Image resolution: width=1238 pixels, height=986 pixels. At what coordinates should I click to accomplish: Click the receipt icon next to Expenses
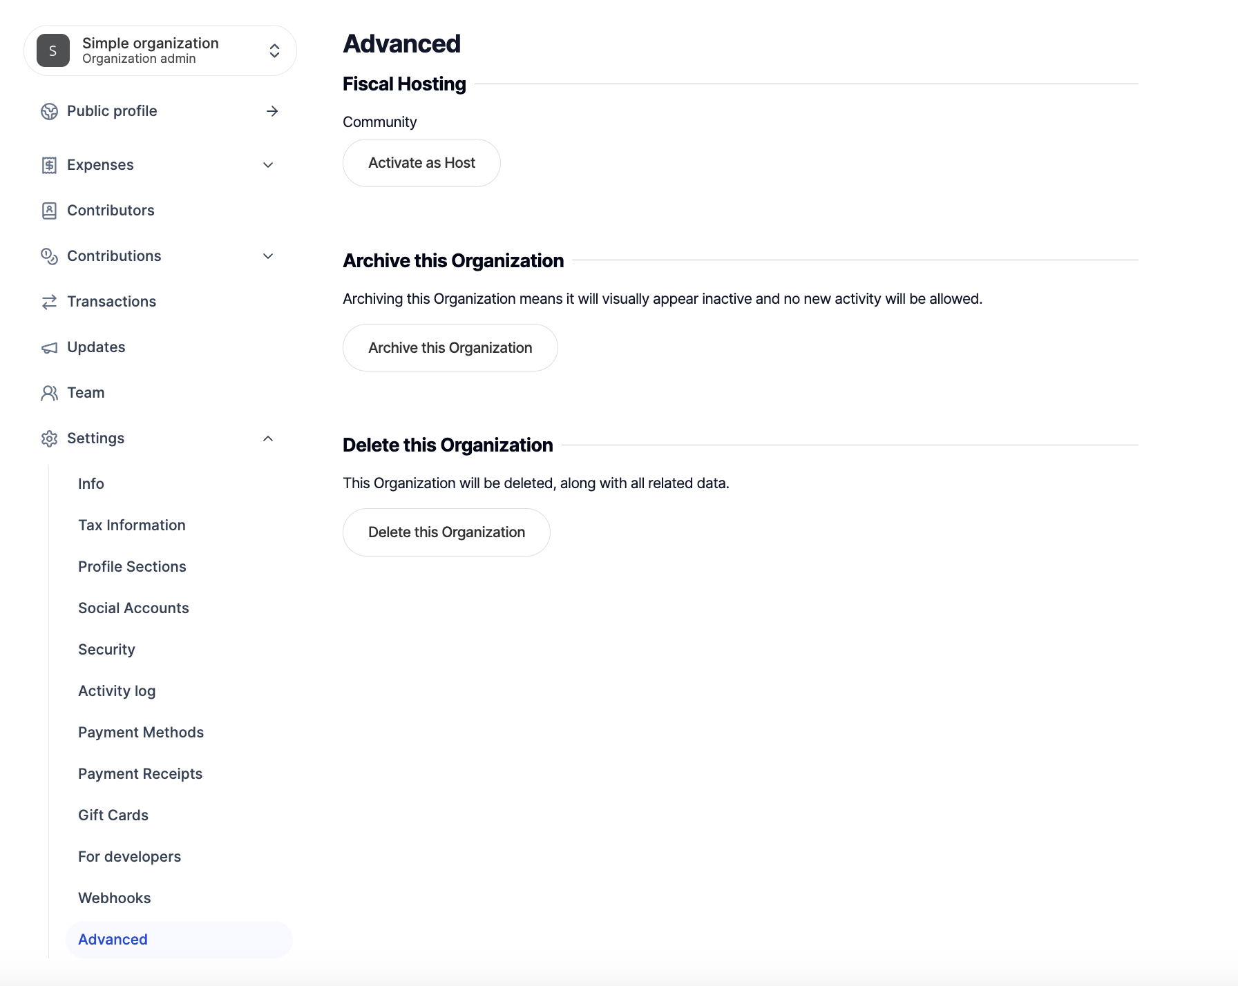[x=49, y=165]
